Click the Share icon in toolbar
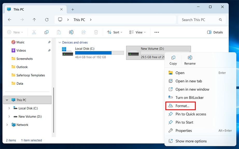This screenshot has width=239, height=149. coord(83,32)
